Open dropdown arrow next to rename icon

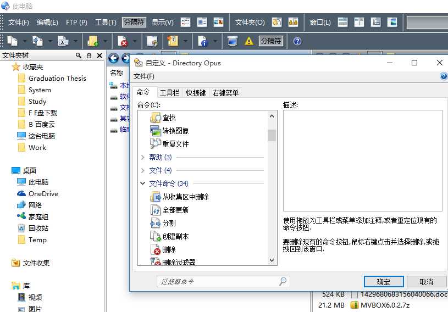75,41
